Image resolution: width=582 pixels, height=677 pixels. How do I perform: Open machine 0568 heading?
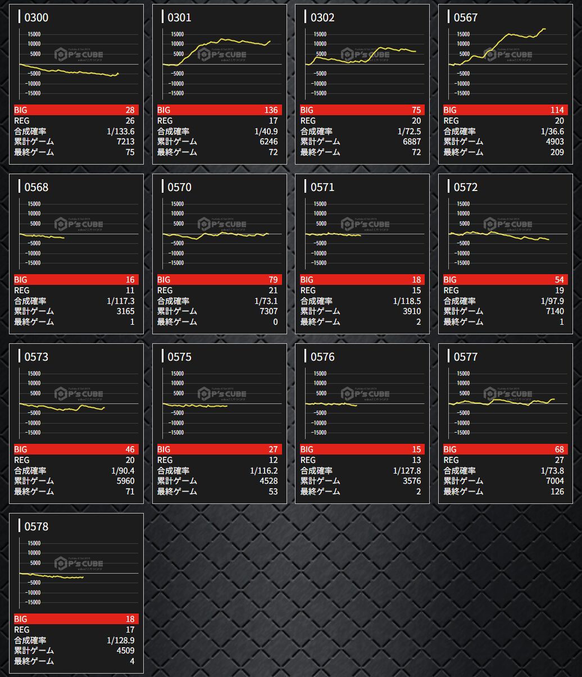tap(37, 187)
